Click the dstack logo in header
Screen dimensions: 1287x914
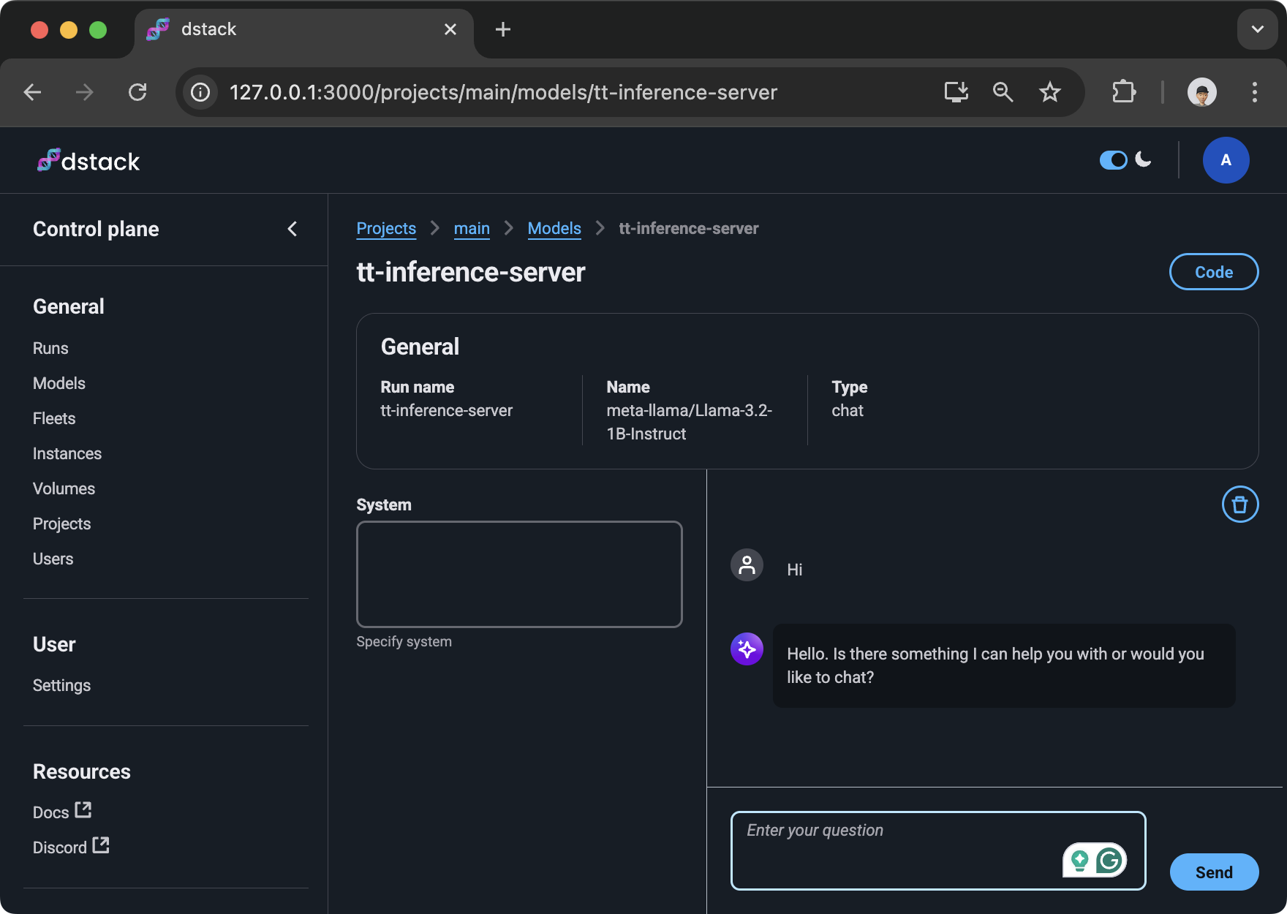(88, 161)
